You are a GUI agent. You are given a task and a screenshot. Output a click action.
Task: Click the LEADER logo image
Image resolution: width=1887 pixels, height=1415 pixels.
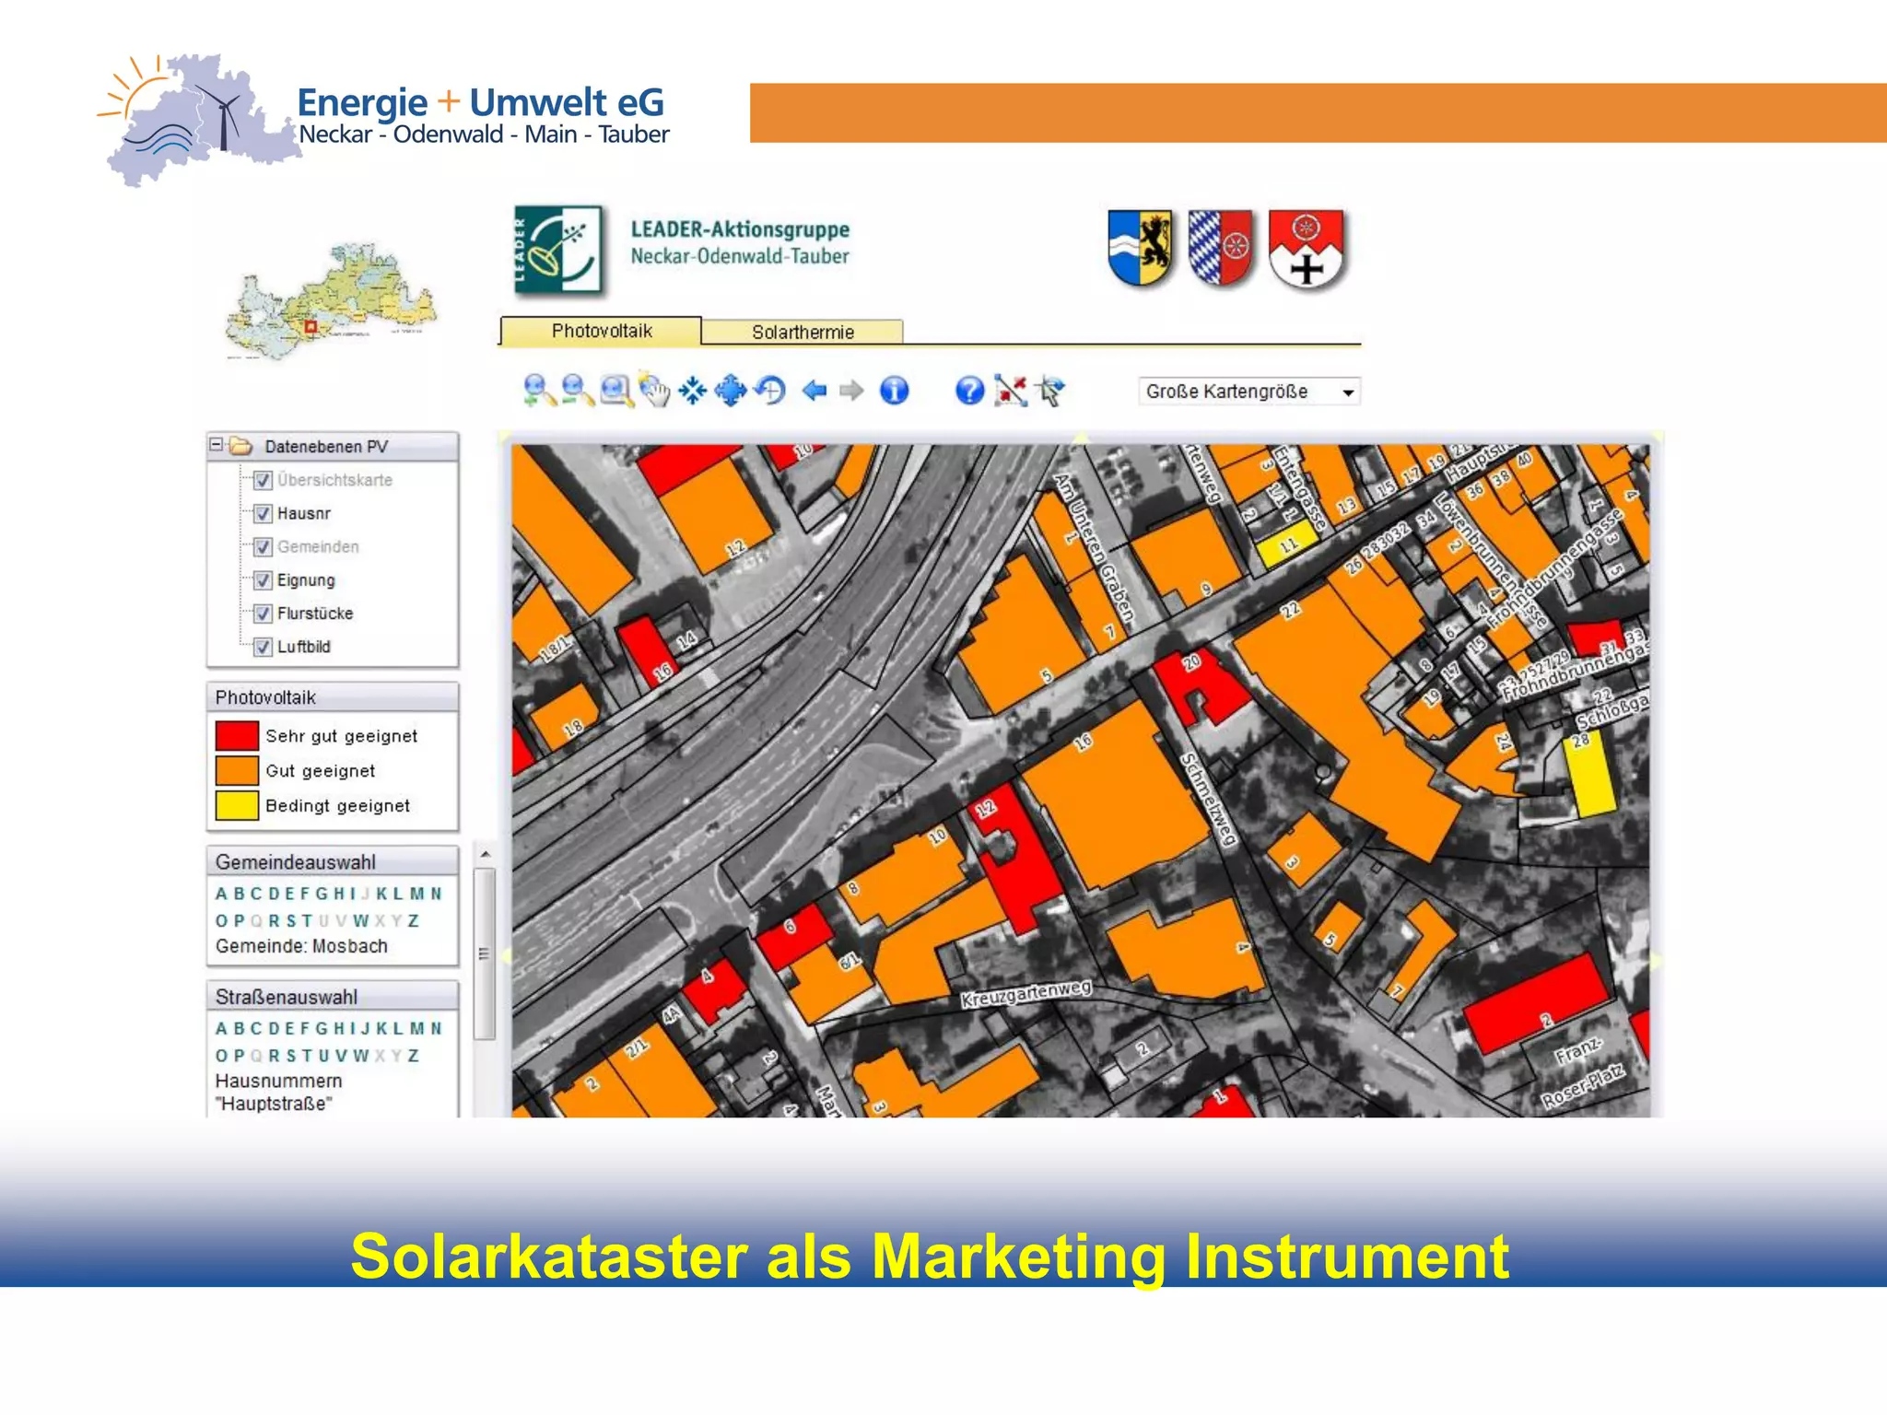[x=559, y=250]
